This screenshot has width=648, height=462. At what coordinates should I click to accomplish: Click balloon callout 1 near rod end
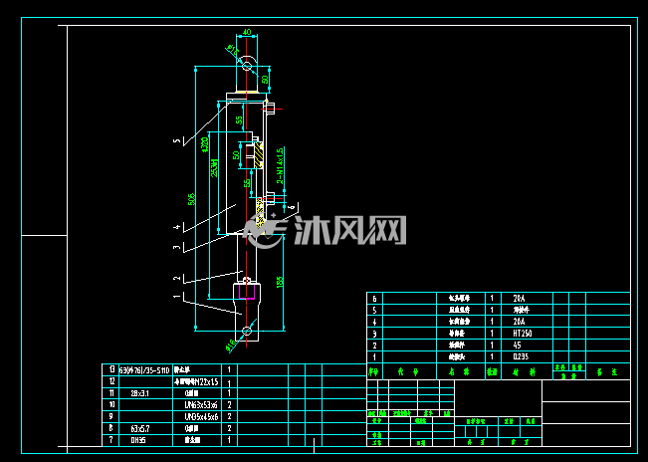(178, 296)
